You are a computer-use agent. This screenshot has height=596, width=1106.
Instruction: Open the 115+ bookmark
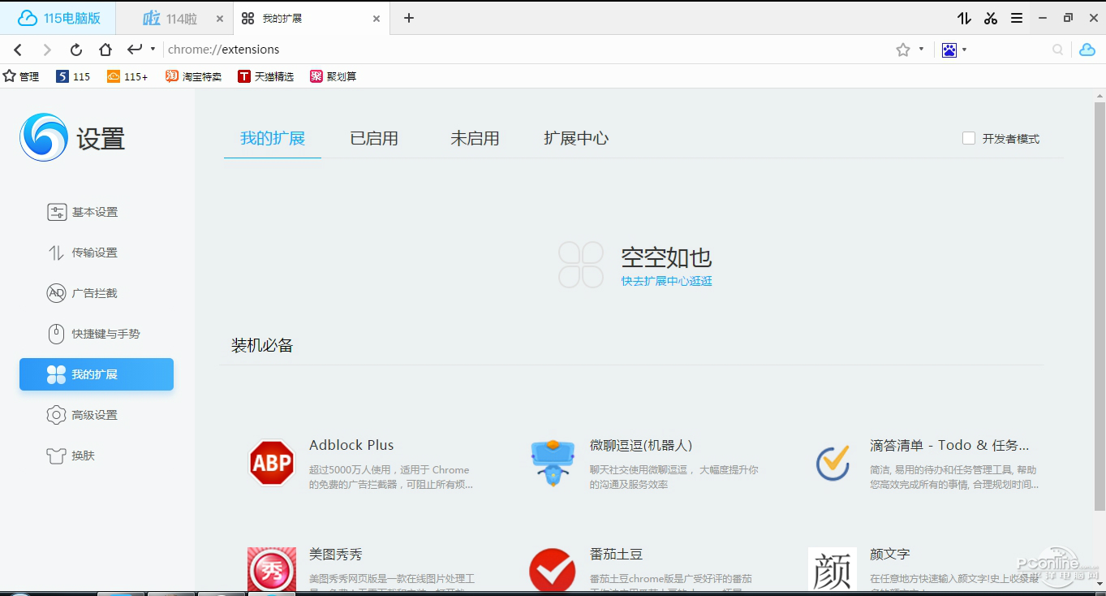tap(127, 76)
